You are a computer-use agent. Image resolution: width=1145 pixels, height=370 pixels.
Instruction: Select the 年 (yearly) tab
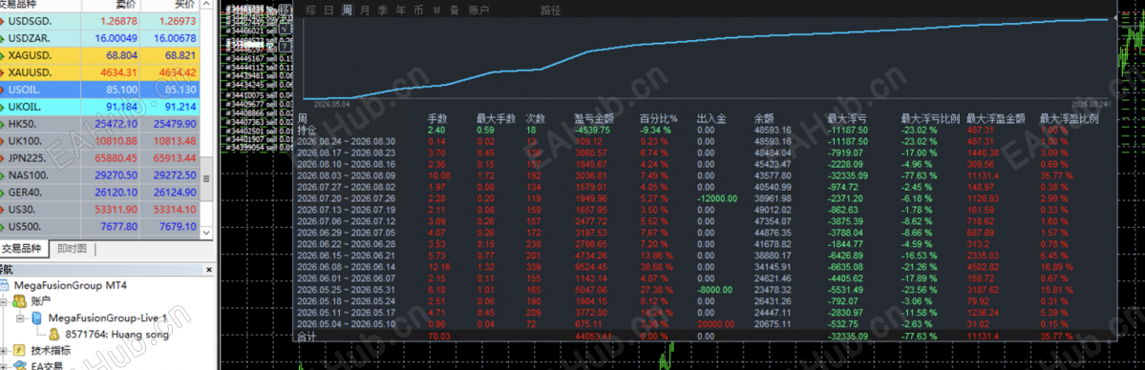[x=400, y=10]
